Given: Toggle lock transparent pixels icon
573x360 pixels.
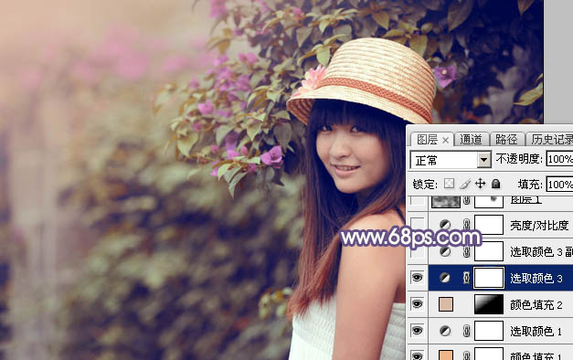Looking at the screenshot, I should pos(449,184).
